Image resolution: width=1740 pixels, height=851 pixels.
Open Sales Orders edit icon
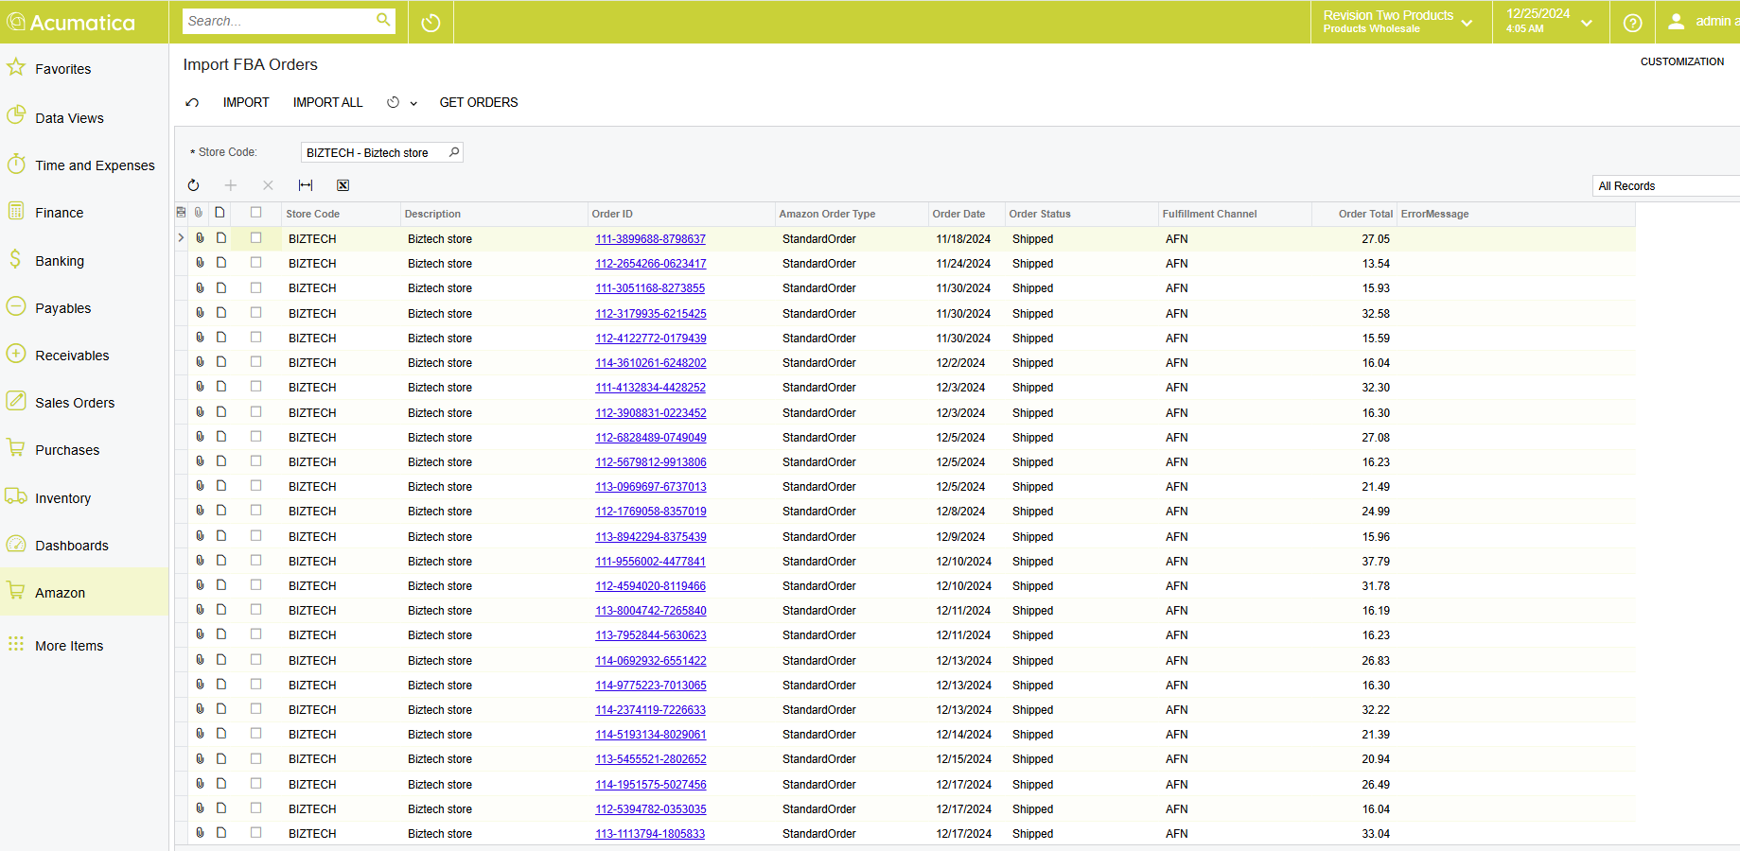tap(16, 401)
